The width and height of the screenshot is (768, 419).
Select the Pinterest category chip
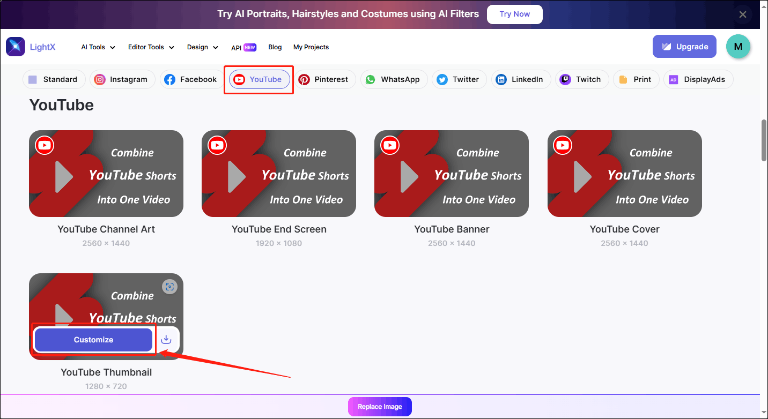coord(324,79)
